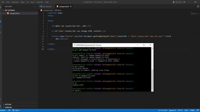
Task: Click the terminal vertical scrollbar thumb
Action: [x=152, y=79]
